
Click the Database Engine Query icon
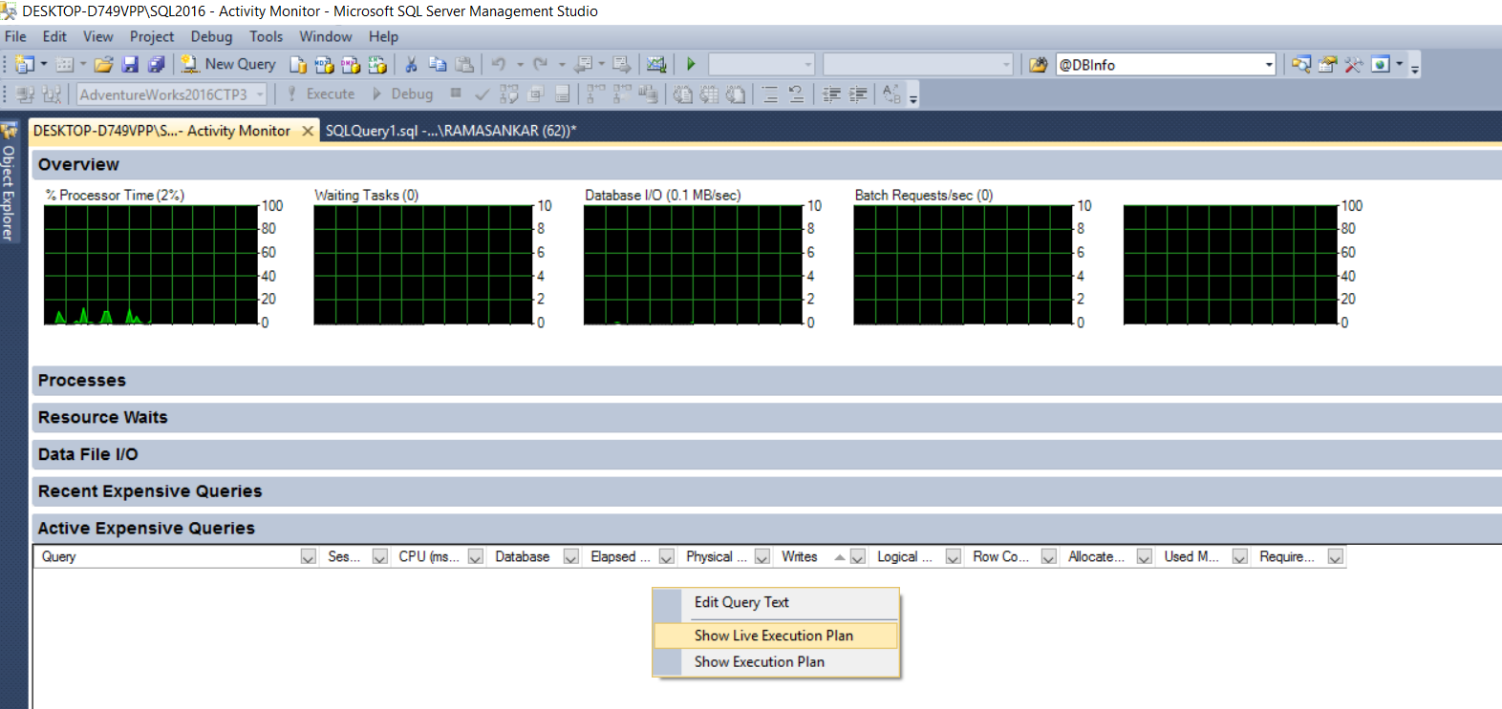298,64
